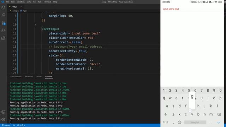Click the secureTextEntry code line

pos(68,51)
